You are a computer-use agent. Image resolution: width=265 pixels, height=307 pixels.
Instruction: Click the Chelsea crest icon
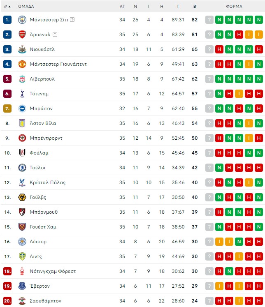[x=22, y=168]
